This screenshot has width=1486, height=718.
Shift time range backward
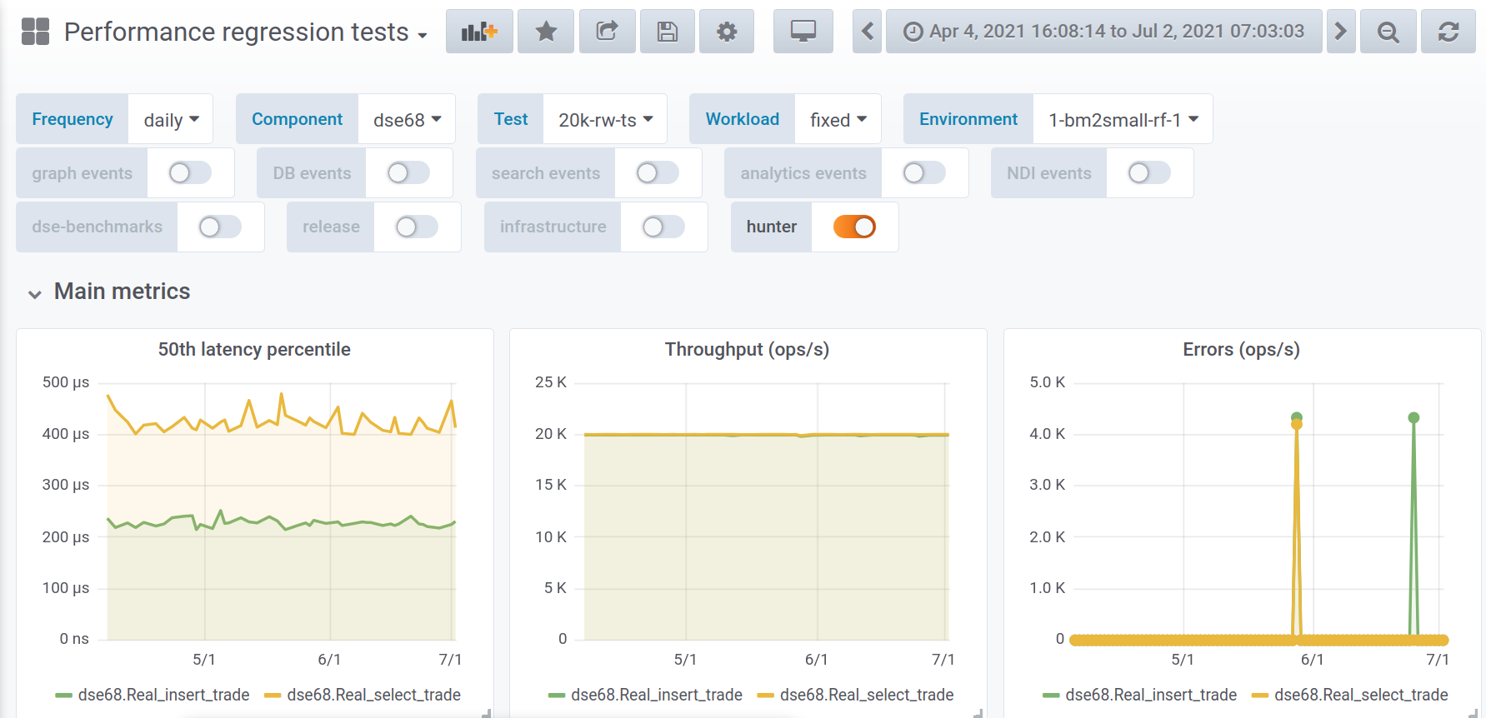868,32
